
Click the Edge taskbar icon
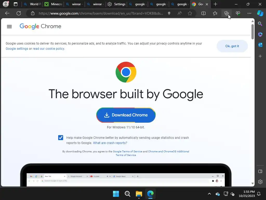150,194
